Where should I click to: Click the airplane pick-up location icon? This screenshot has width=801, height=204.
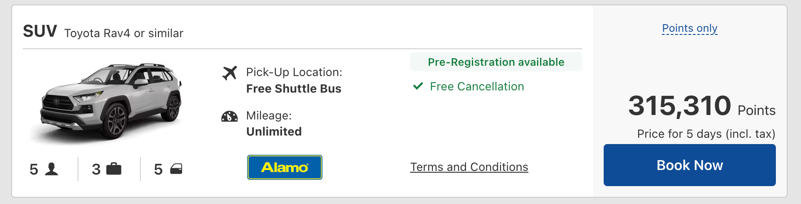pos(230,72)
